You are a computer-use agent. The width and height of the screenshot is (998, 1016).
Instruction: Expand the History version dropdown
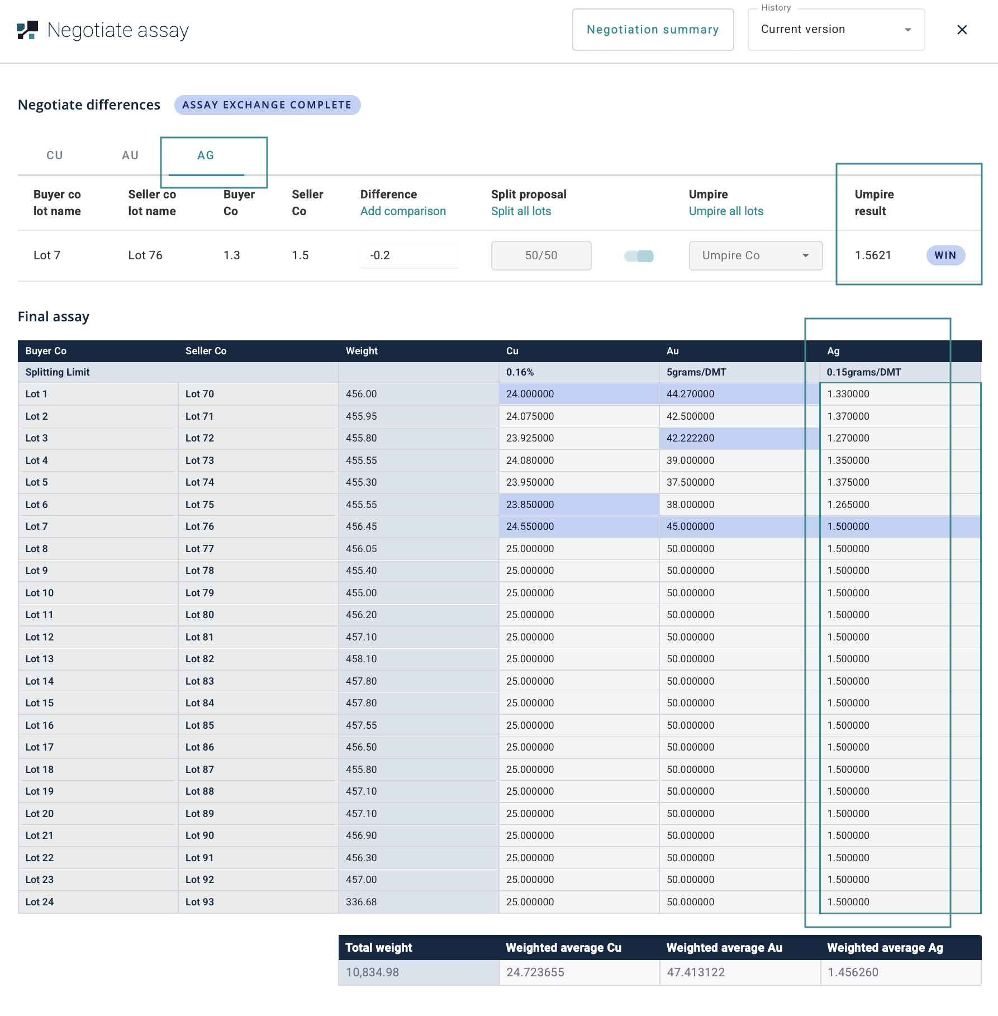[836, 30]
